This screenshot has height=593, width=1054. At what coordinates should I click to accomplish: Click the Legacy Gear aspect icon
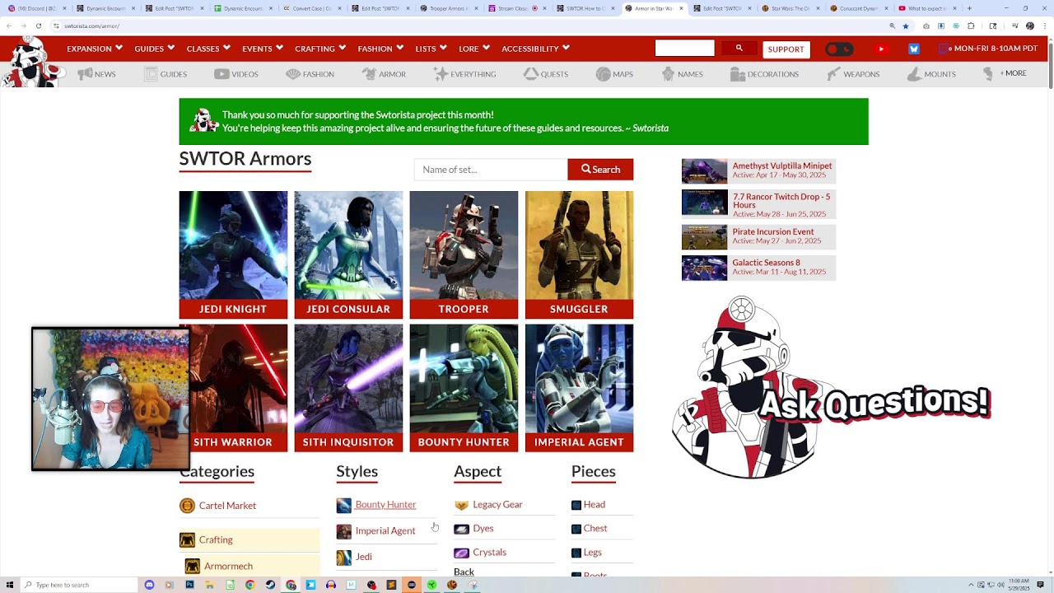[x=461, y=505]
